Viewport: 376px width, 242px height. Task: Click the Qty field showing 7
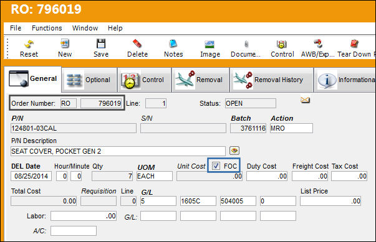[x=112, y=176]
